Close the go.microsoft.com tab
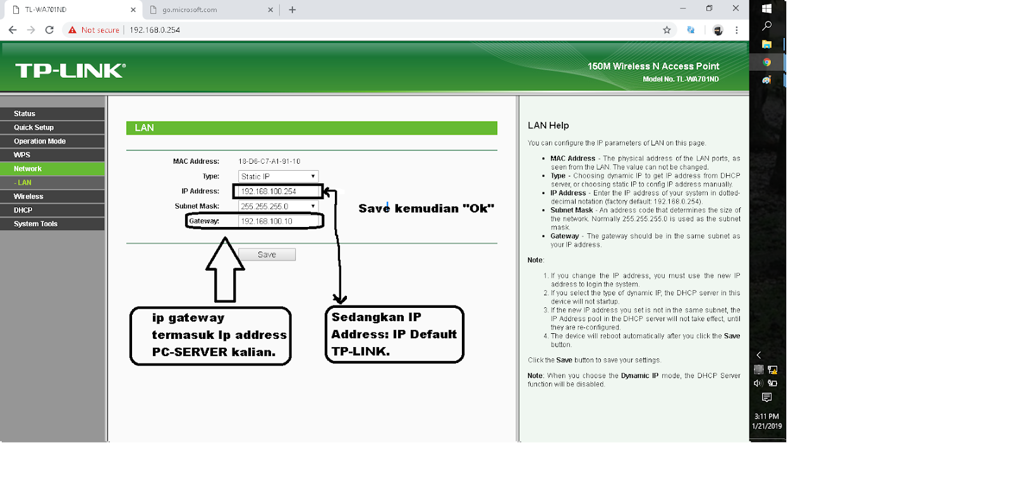The width and height of the screenshot is (1011, 478). pos(270,9)
